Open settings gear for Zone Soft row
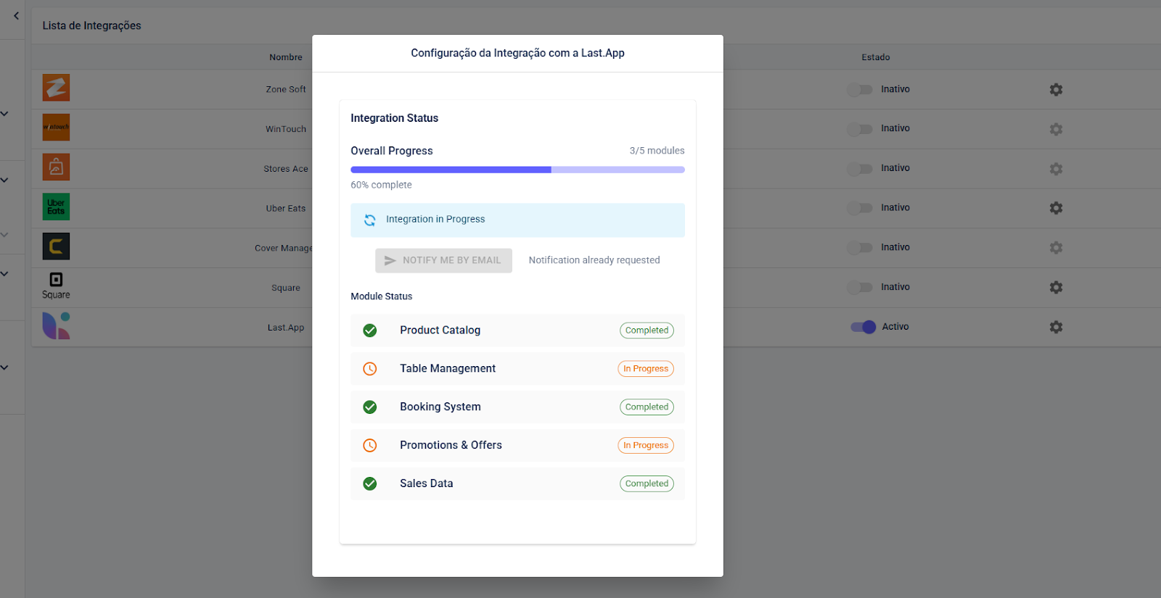Screen dimensions: 1161x598 point(1056,89)
